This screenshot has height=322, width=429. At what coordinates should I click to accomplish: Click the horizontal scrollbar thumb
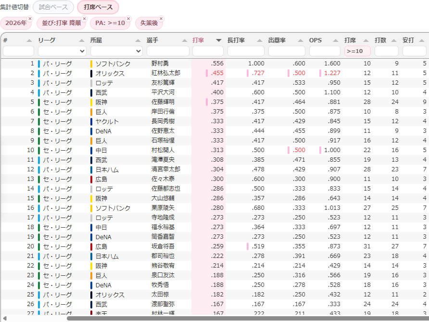click(248, 319)
